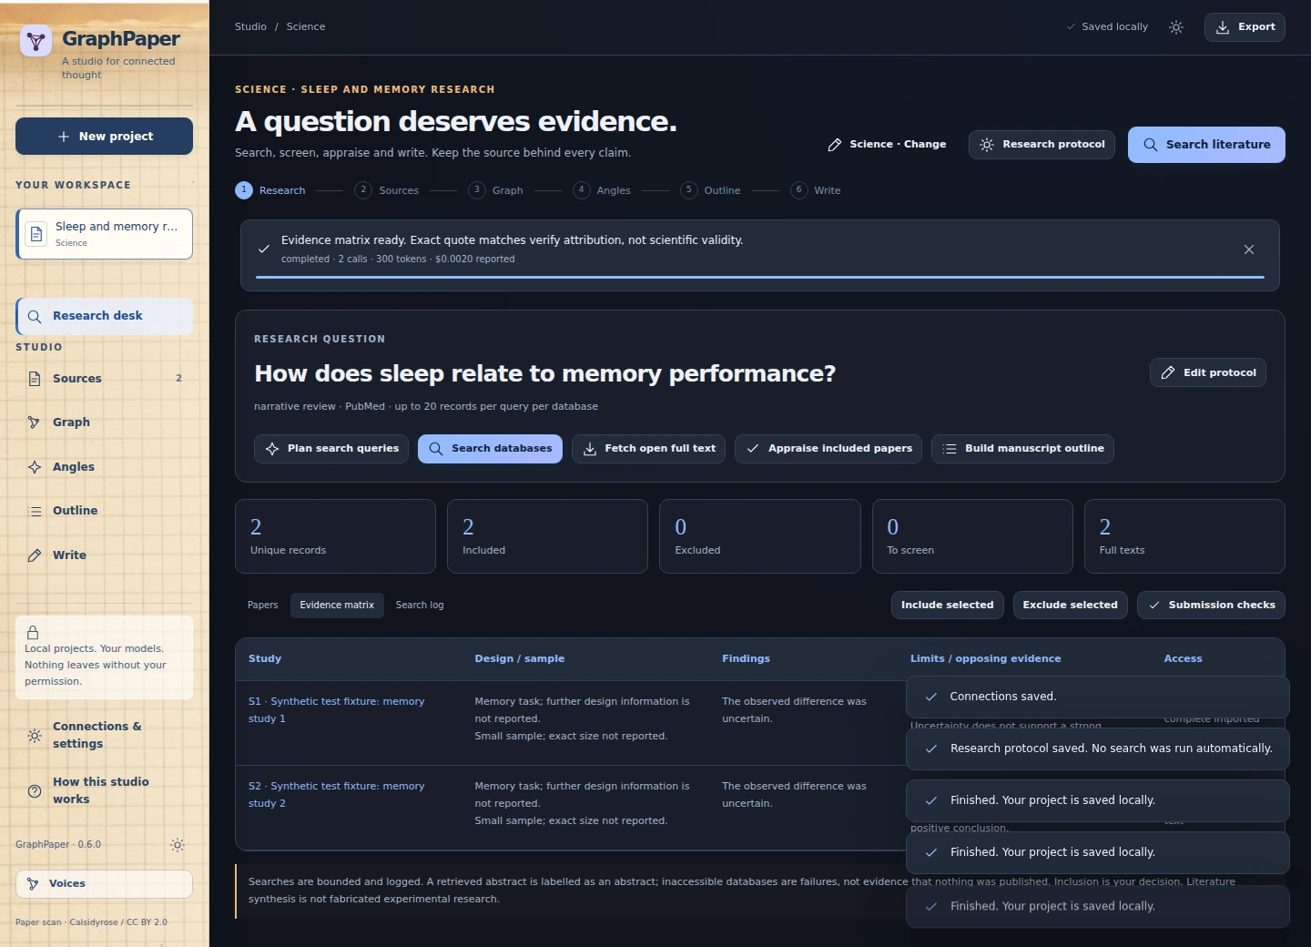1311x947 pixels.
Task: Jump to step 3 Graph
Action: point(496,190)
